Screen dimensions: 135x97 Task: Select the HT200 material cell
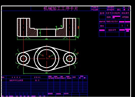[125, 17]
